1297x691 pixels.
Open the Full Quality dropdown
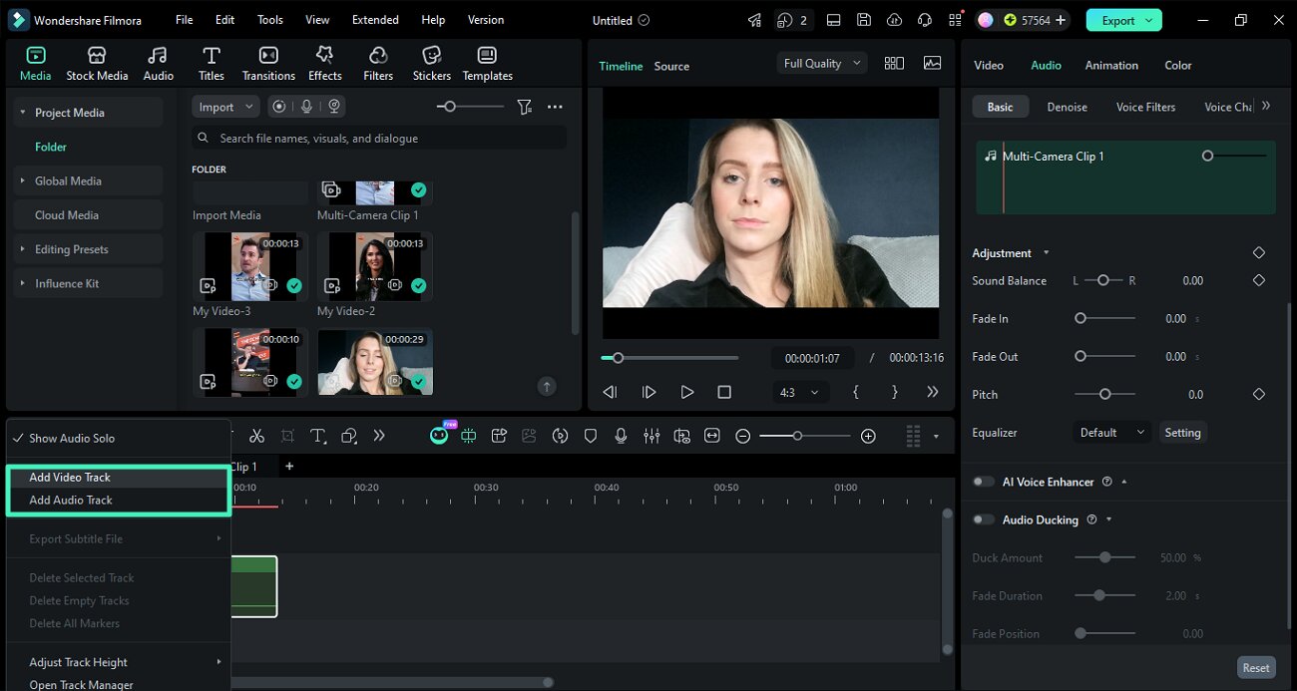pyautogui.click(x=821, y=63)
